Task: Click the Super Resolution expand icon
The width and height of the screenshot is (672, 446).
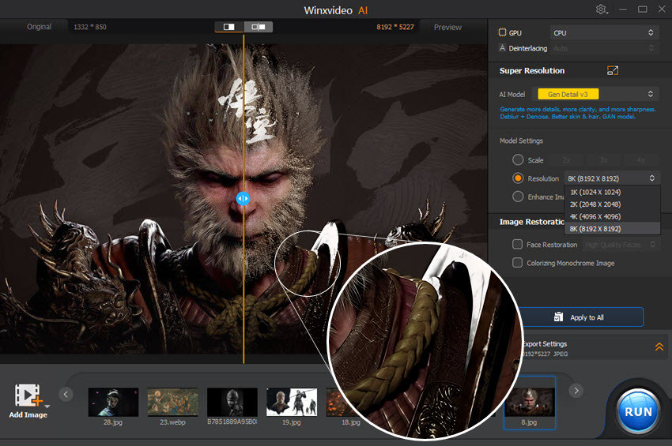Action: pyautogui.click(x=613, y=70)
